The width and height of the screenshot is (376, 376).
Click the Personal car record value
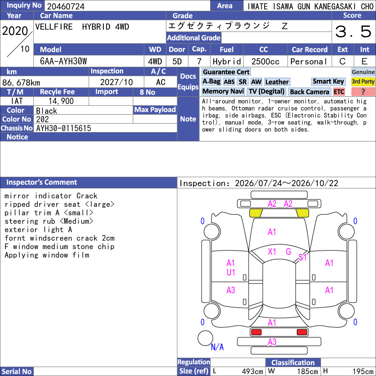click(x=309, y=62)
